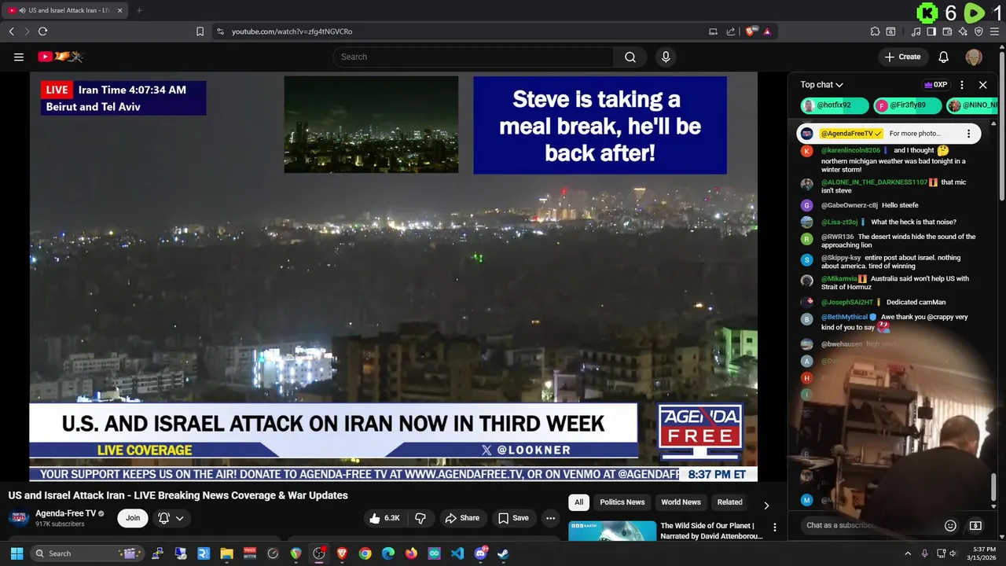The width and height of the screenshot is (1006, 566).
Task: Select the @Fir3fly89 chat ticker chip
Action: [x=907, y=105]
